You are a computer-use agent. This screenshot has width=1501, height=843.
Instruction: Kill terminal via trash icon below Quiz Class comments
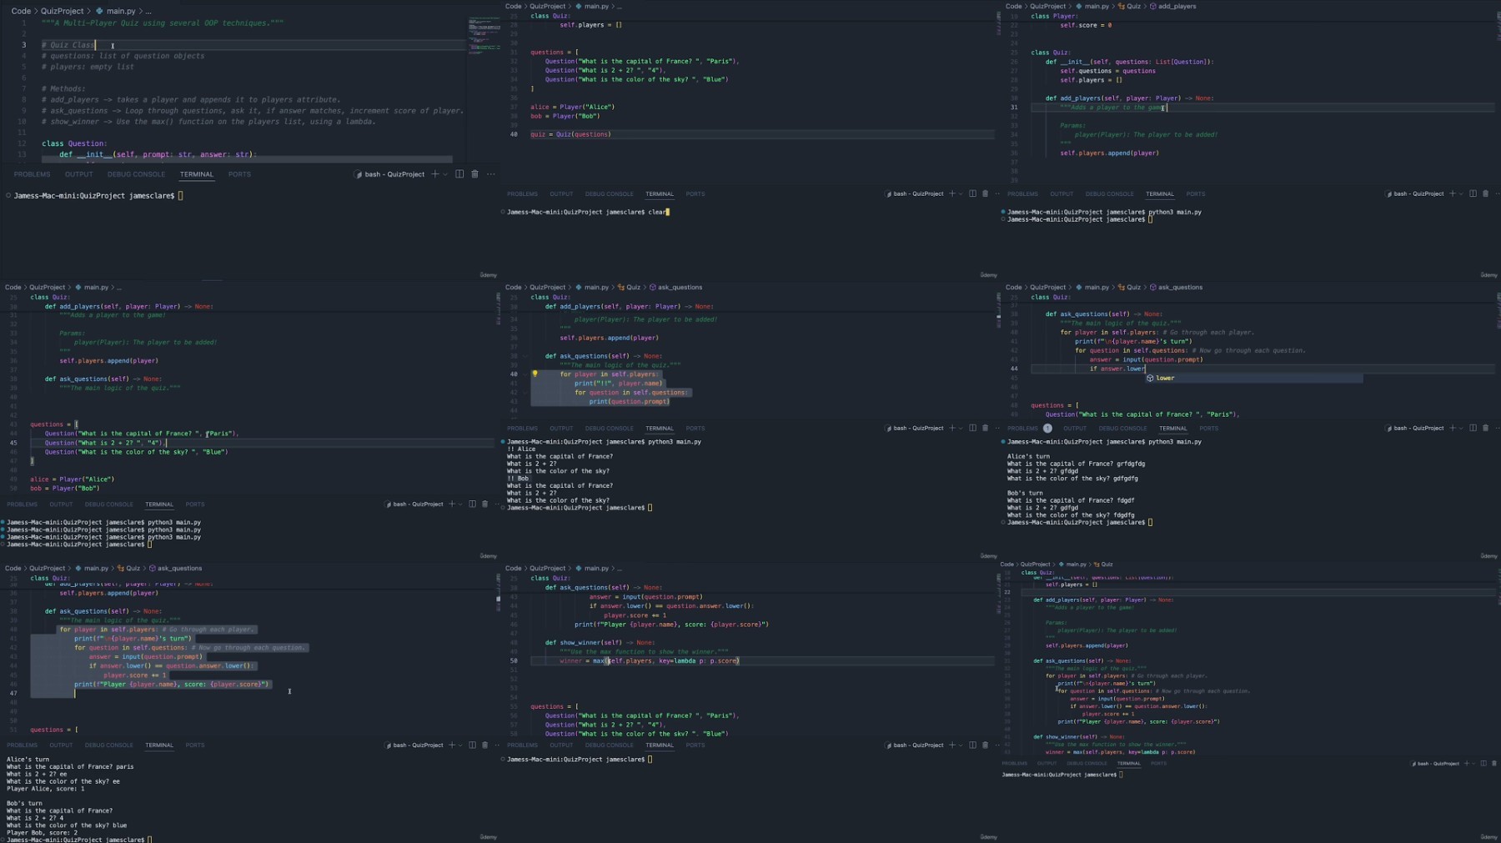point(475,174)
